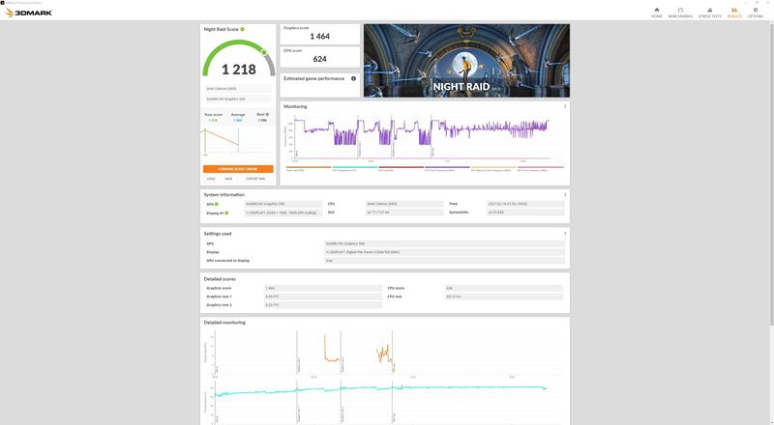Toggle the red GPU Load legend
Screen dimensions: 774x425
point(401,169)
